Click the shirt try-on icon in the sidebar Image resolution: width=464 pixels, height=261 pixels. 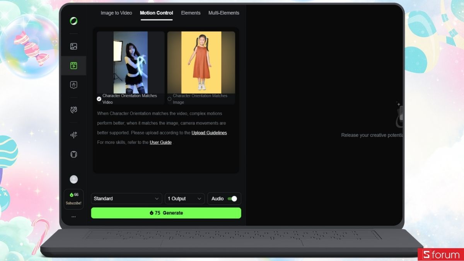click(73, 154)
